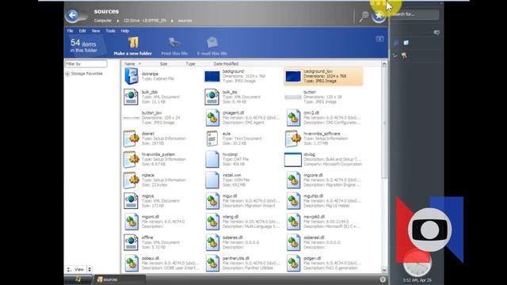
Task: Select the offline XML document icon
Action: tap(131, 242)
